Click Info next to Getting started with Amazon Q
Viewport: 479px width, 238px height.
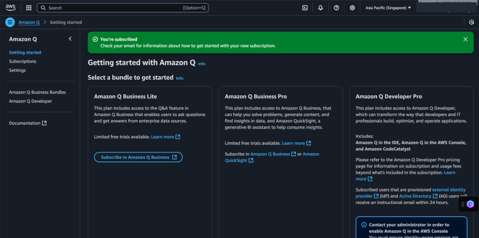(202, 64)
